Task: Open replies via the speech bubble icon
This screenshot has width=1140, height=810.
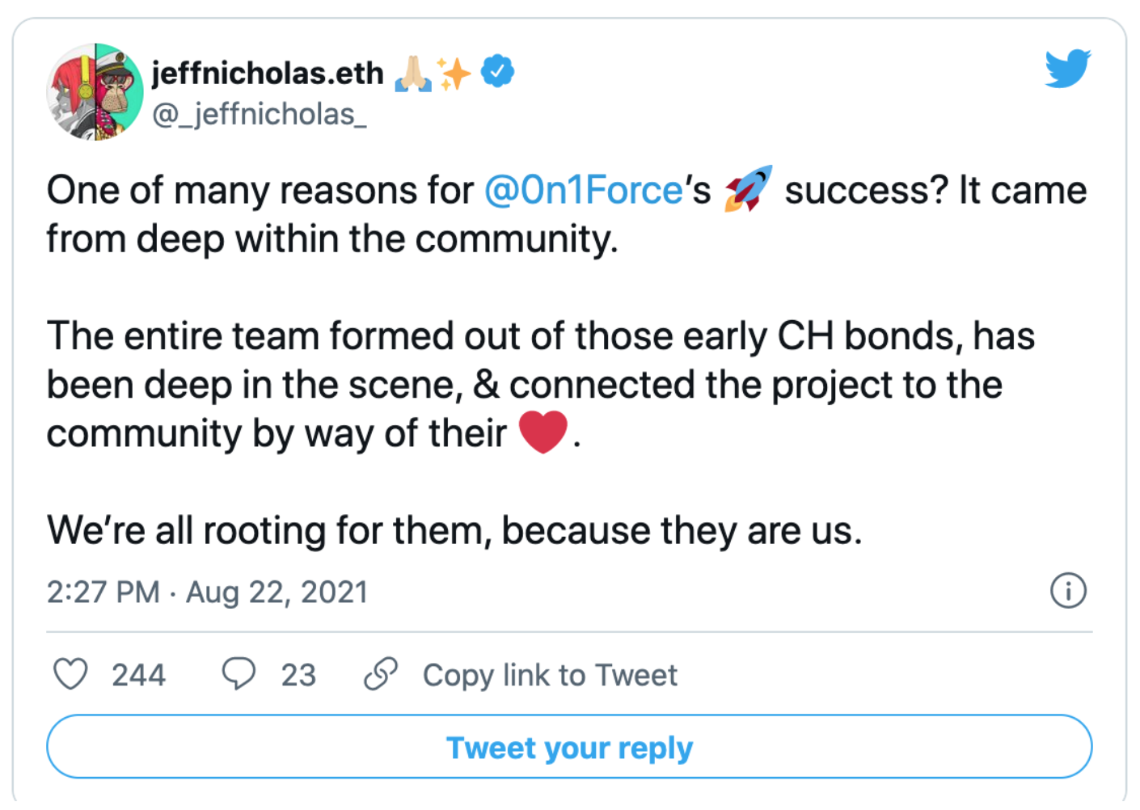Action: (x=239, y=673)
